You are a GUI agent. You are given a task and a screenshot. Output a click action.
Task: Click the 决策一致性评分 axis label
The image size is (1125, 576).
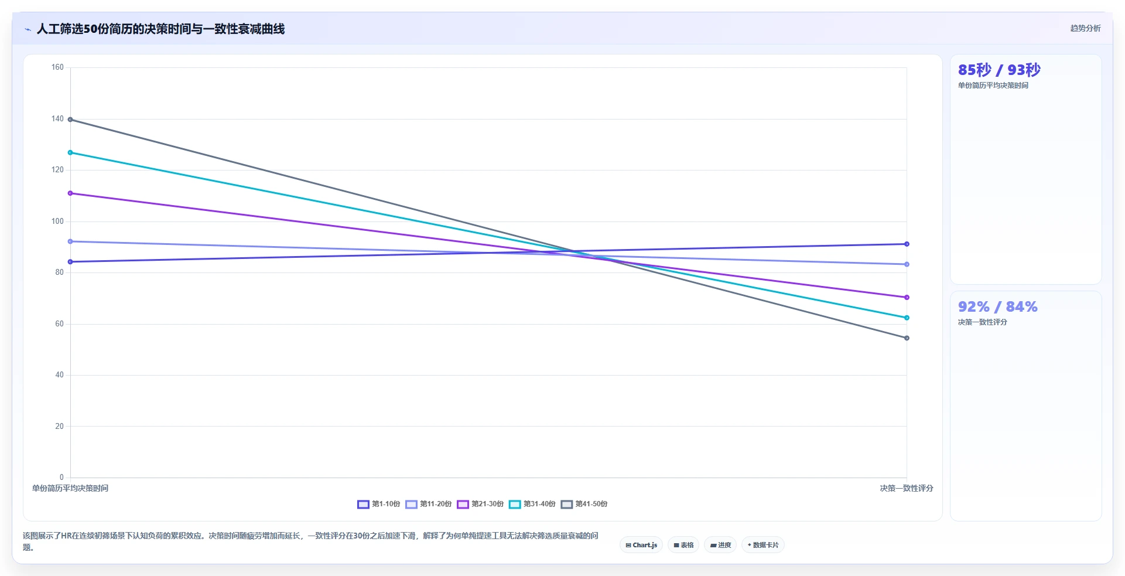coord(906,488)
